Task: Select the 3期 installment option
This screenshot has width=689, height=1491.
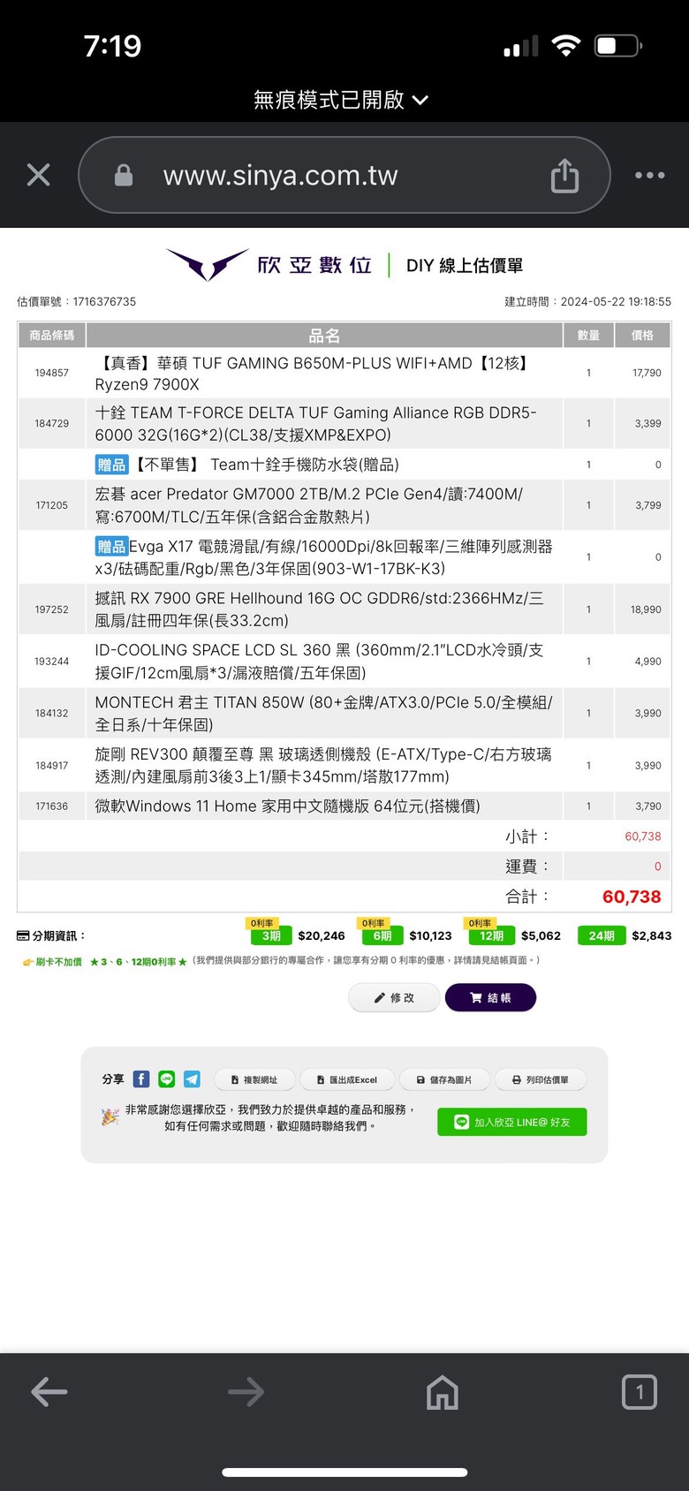Action: point(270,935)
